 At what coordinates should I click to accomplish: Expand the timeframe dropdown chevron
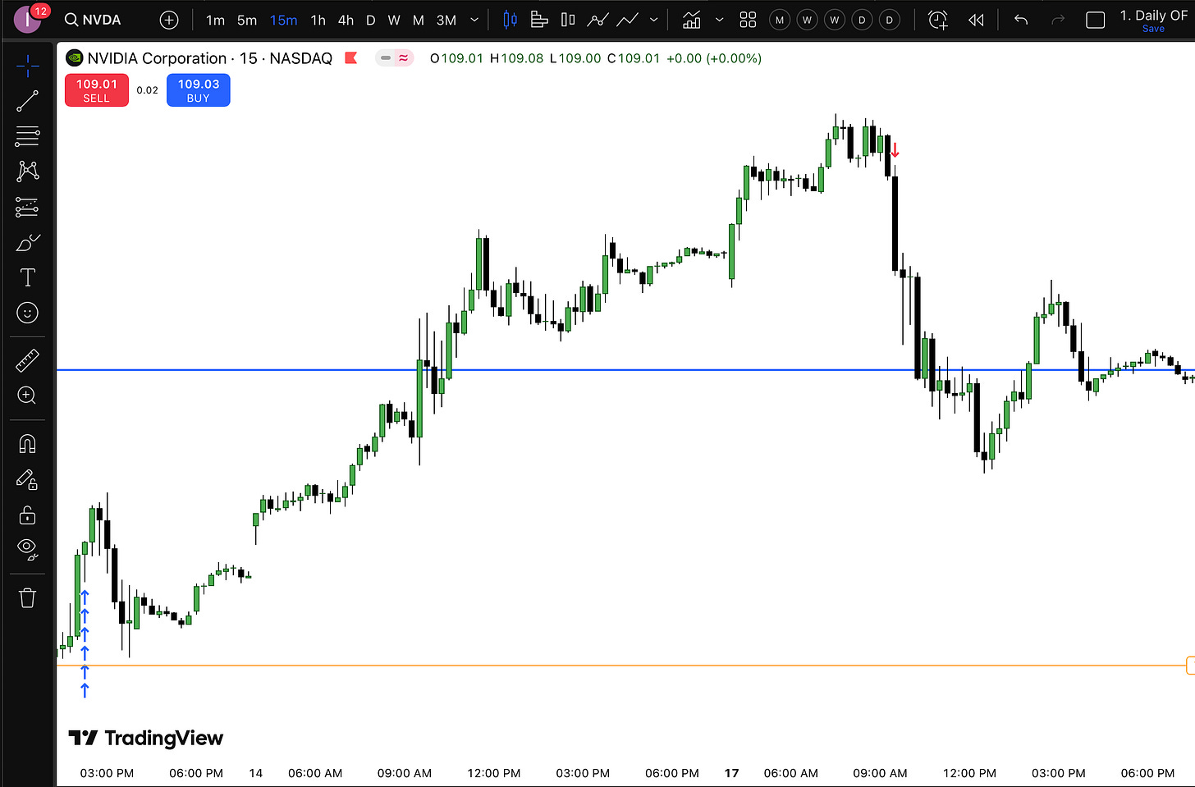click(474, 20)
